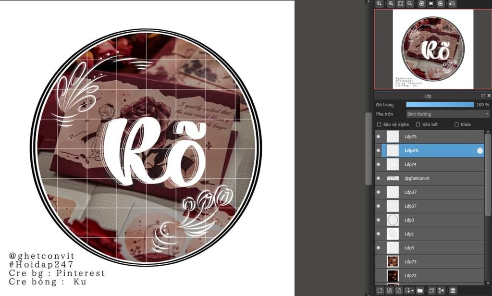
Task: Merge the layer down
Action: tap(441, 290)
